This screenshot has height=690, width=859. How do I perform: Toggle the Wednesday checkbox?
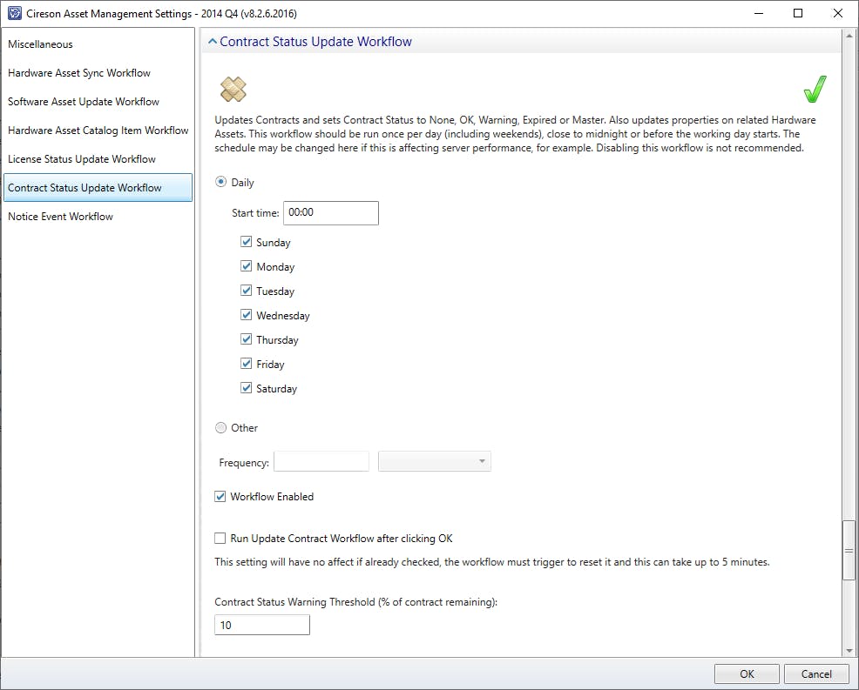point(247,316)
